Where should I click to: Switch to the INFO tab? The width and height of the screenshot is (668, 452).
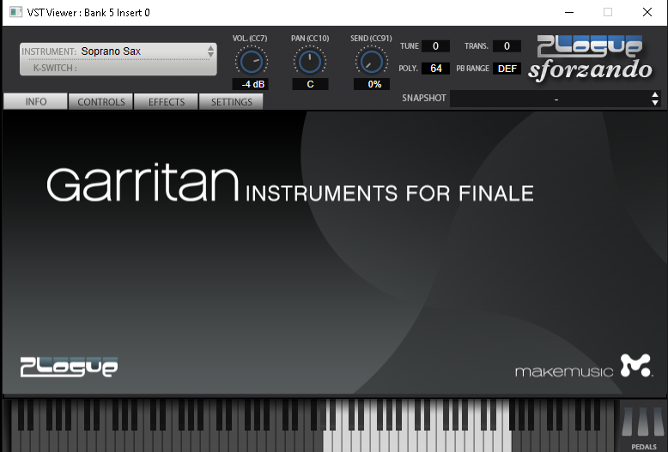pos(36,102)
